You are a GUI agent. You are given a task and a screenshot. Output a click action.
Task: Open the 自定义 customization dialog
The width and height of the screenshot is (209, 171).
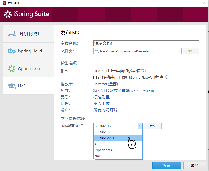coord(152,126)
